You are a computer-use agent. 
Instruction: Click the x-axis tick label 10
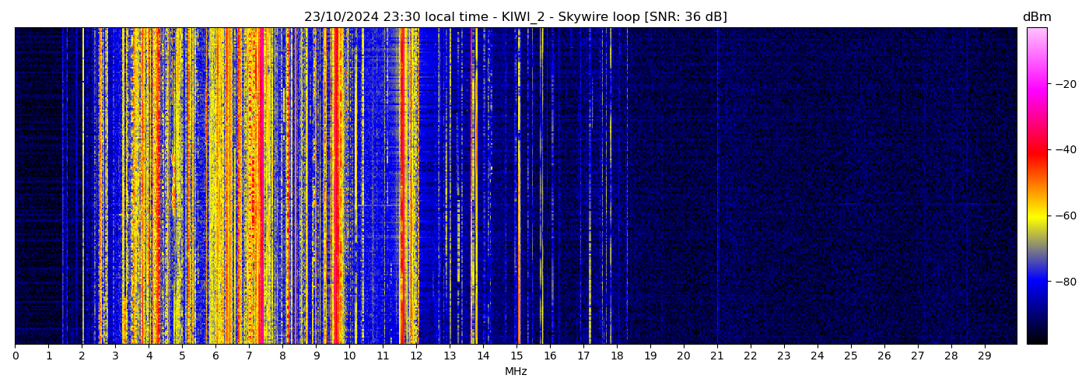click(x=349, y=356)
